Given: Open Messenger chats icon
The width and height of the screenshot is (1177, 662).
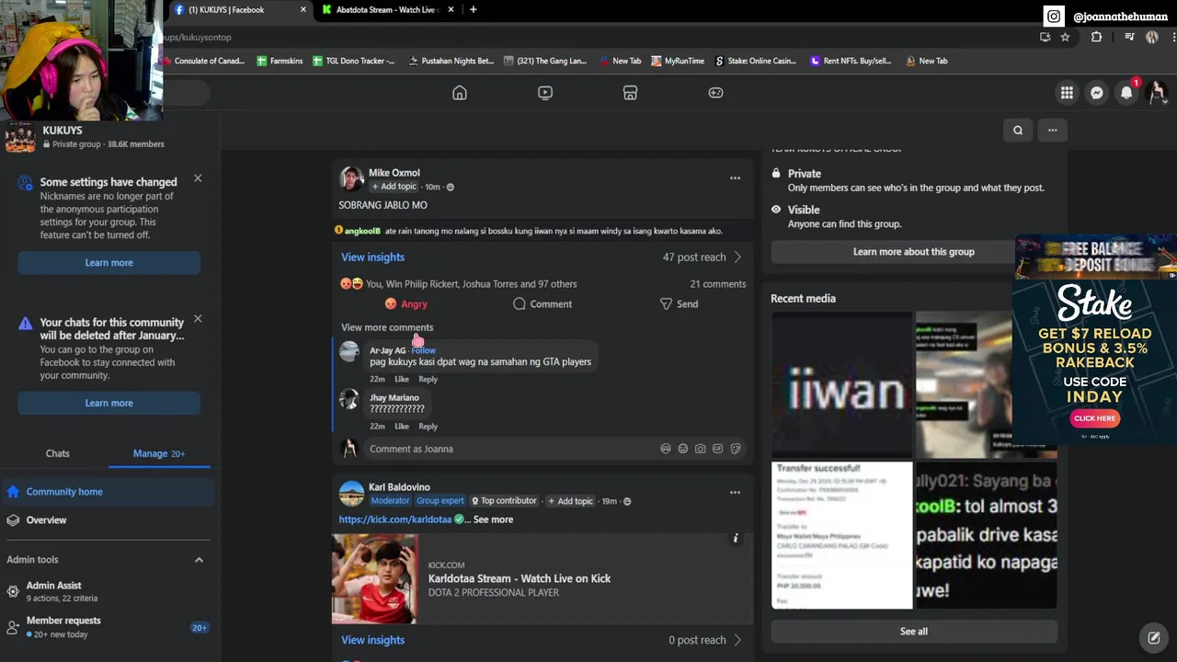Looking at the screenshot, I should [x=1097, y=93].
